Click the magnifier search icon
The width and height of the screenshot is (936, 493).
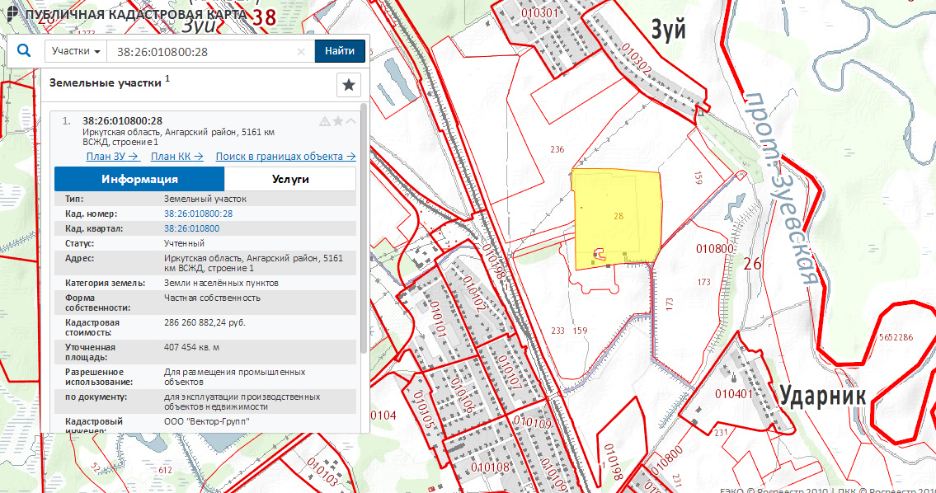pos(23,51)
